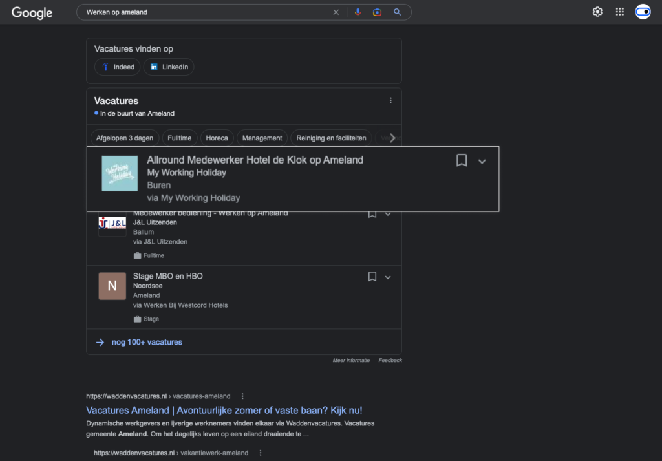Image resolution: width=662 pixels, height=461 pixels.
Task: Click the 'https://waddenvacatures.nl › vakantiewerk-ameland' URL
Action: pyautogui.click(x=171, y=453)
